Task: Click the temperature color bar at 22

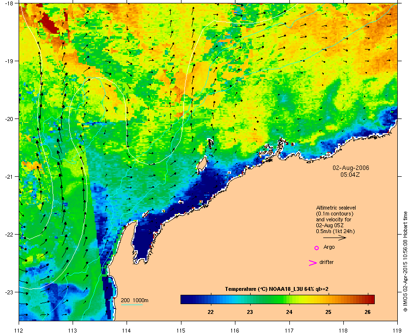Action: click(210, 299)
